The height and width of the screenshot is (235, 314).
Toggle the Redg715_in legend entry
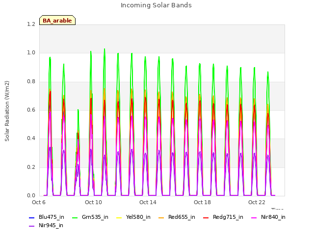(223, 217)
